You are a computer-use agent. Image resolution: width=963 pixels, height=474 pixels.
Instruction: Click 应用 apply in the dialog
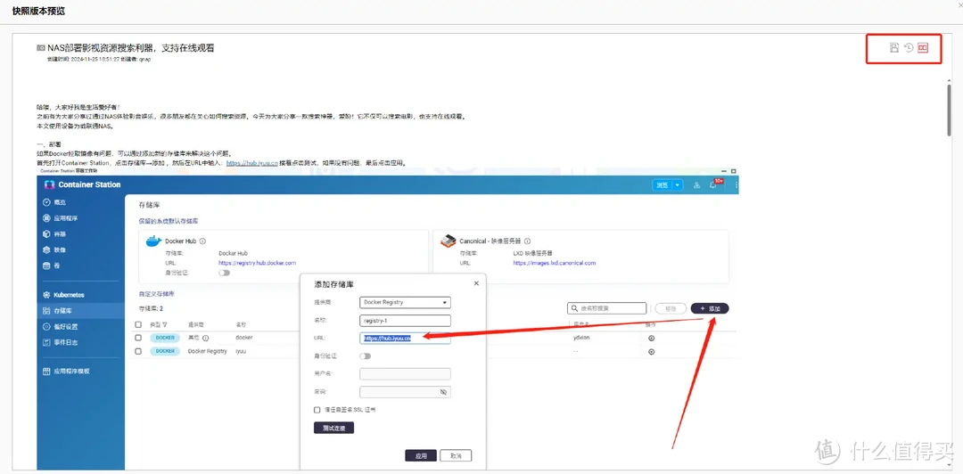pyautogui.click(x=421, y=455)
